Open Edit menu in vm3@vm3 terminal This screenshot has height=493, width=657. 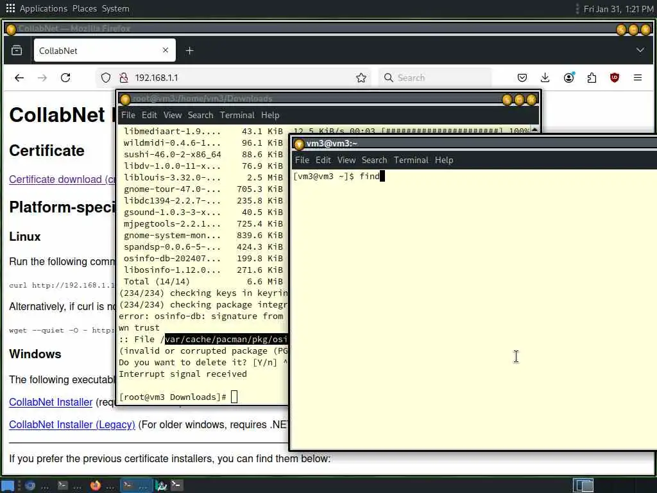[323, 160]
